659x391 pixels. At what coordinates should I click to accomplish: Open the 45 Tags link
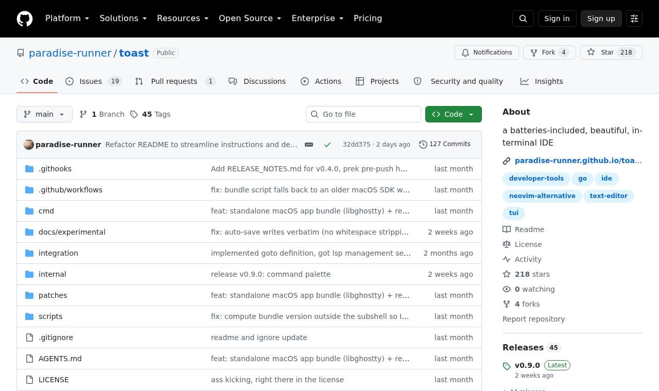click(x=150, y=114)
